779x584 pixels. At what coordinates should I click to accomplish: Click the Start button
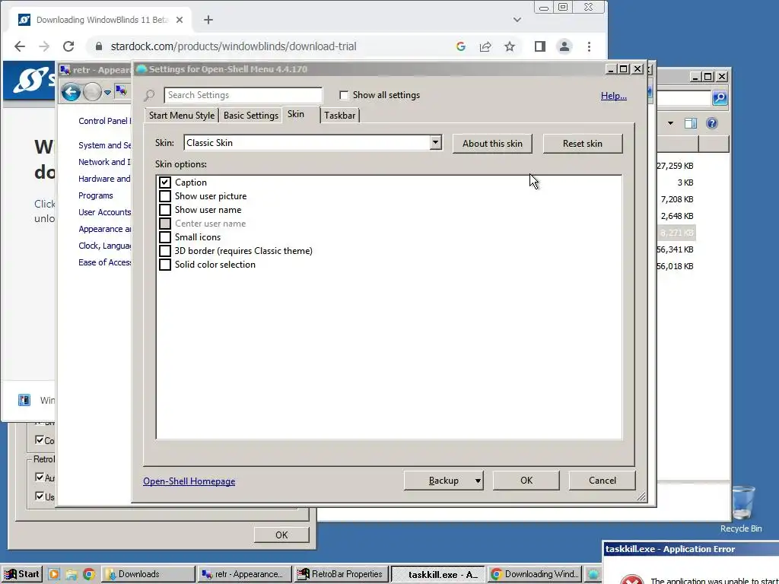point(21,574)
